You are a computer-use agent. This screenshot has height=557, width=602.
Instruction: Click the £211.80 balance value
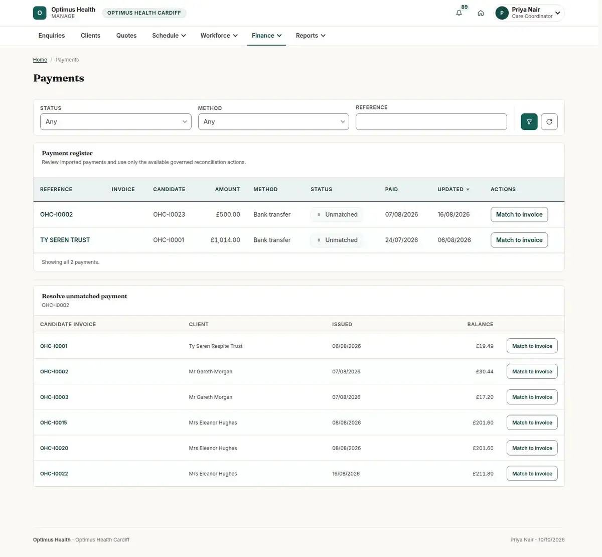483,474
